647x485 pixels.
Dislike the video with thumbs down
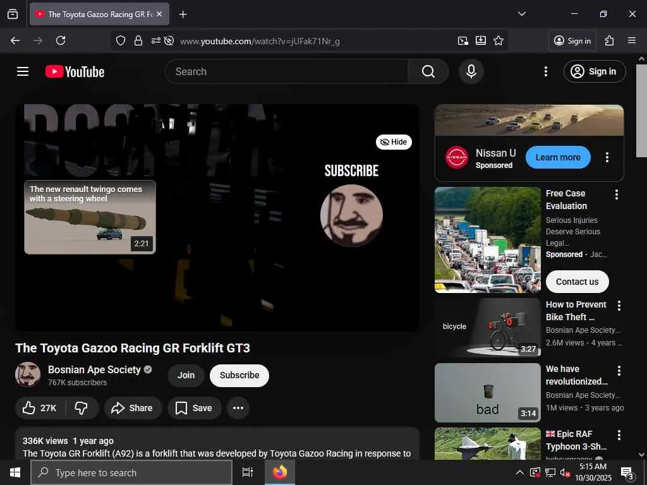82,408
